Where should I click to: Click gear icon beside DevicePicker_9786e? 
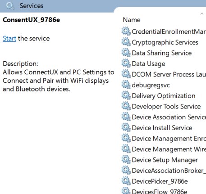coord(126,181)
